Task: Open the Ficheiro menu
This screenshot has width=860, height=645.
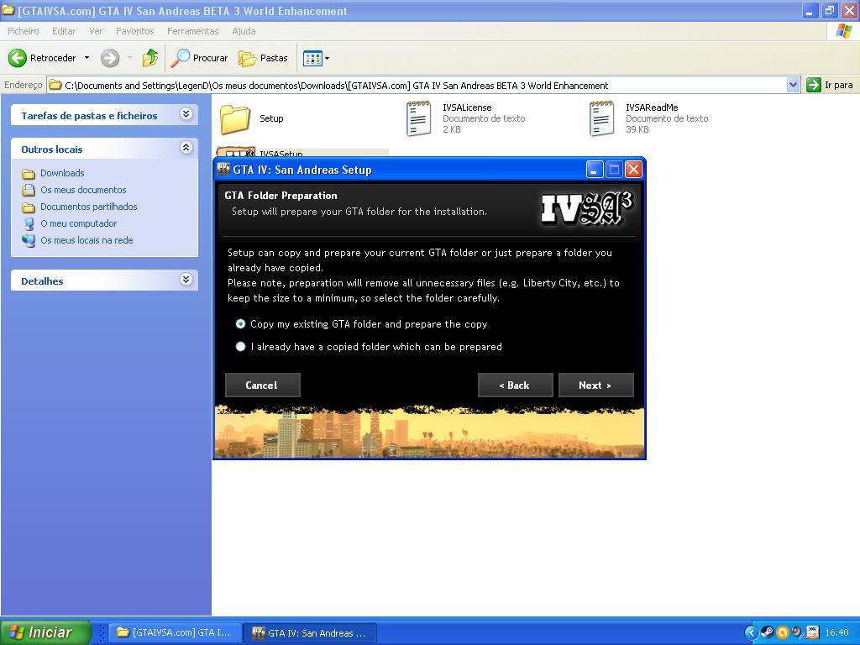Action: (23, 31)
